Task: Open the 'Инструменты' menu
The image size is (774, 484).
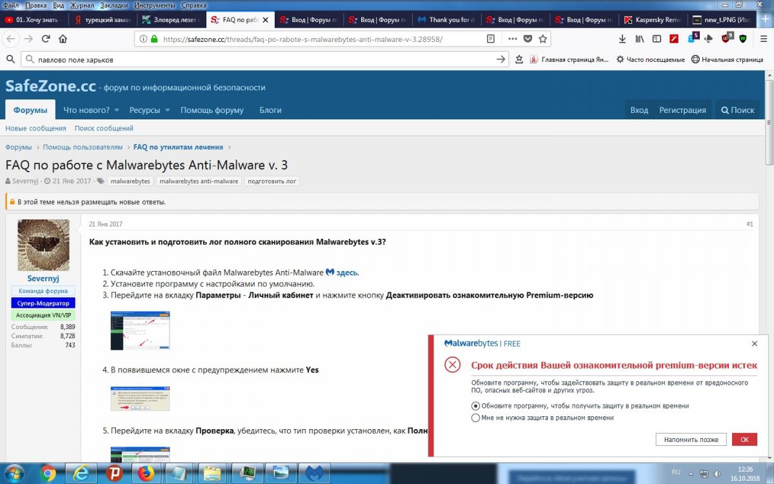Action: [155, 5]
